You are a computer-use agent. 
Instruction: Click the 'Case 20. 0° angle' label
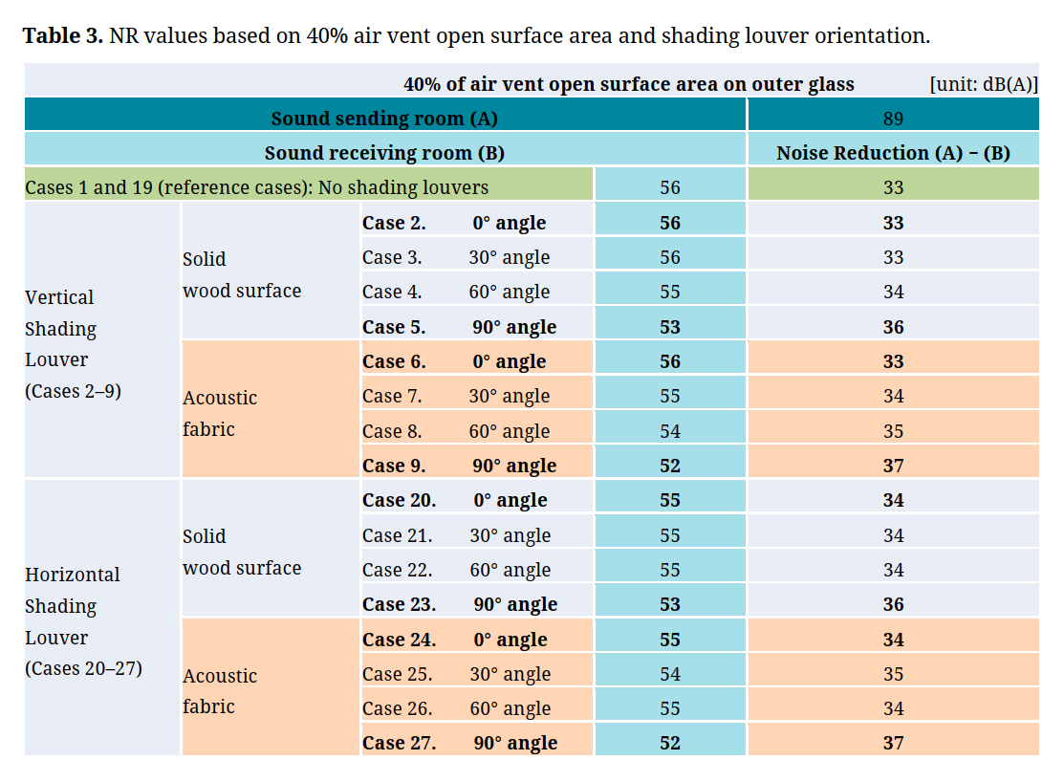454,500
